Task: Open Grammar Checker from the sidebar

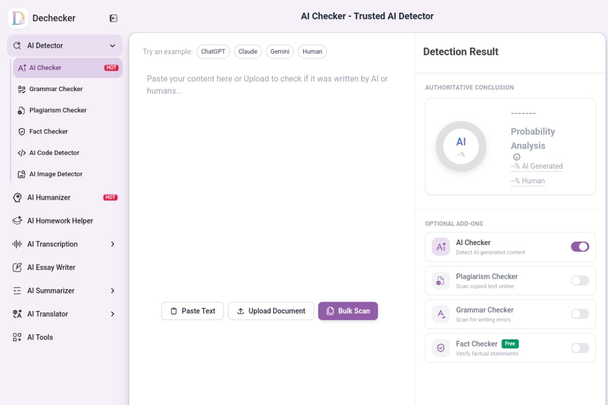Action: (x=67, y=89)
